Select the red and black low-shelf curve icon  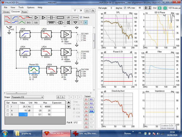coord(29,18)
